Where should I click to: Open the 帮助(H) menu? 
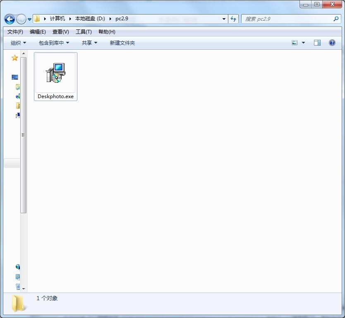(x=107, y=32)
